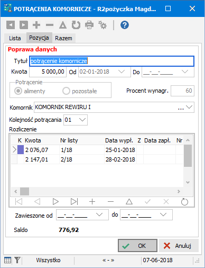Click the print icon in the toolbar

[89, 25]
